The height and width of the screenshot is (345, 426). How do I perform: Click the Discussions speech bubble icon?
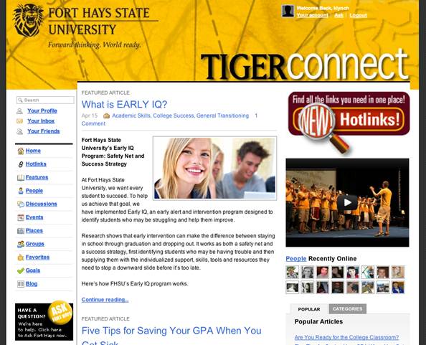point(21,204)
